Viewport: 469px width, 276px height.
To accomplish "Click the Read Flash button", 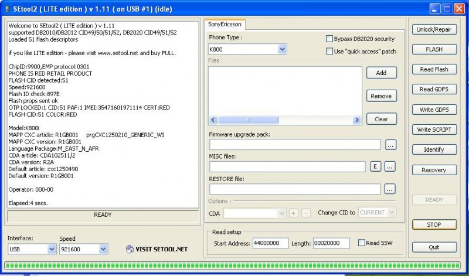I will [x=434, y=69].
